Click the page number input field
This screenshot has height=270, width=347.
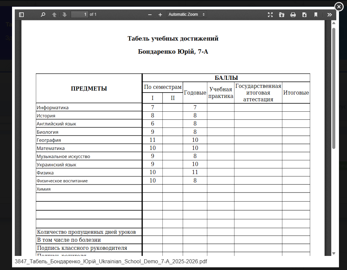pyautogui.click(x=80, y=14)
